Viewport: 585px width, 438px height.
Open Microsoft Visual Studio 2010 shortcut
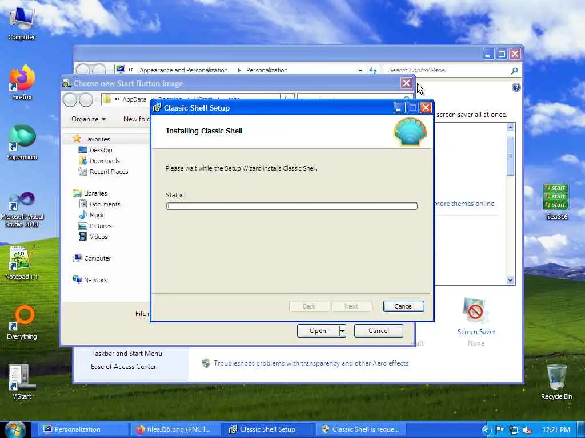click(x=22, y=209)
